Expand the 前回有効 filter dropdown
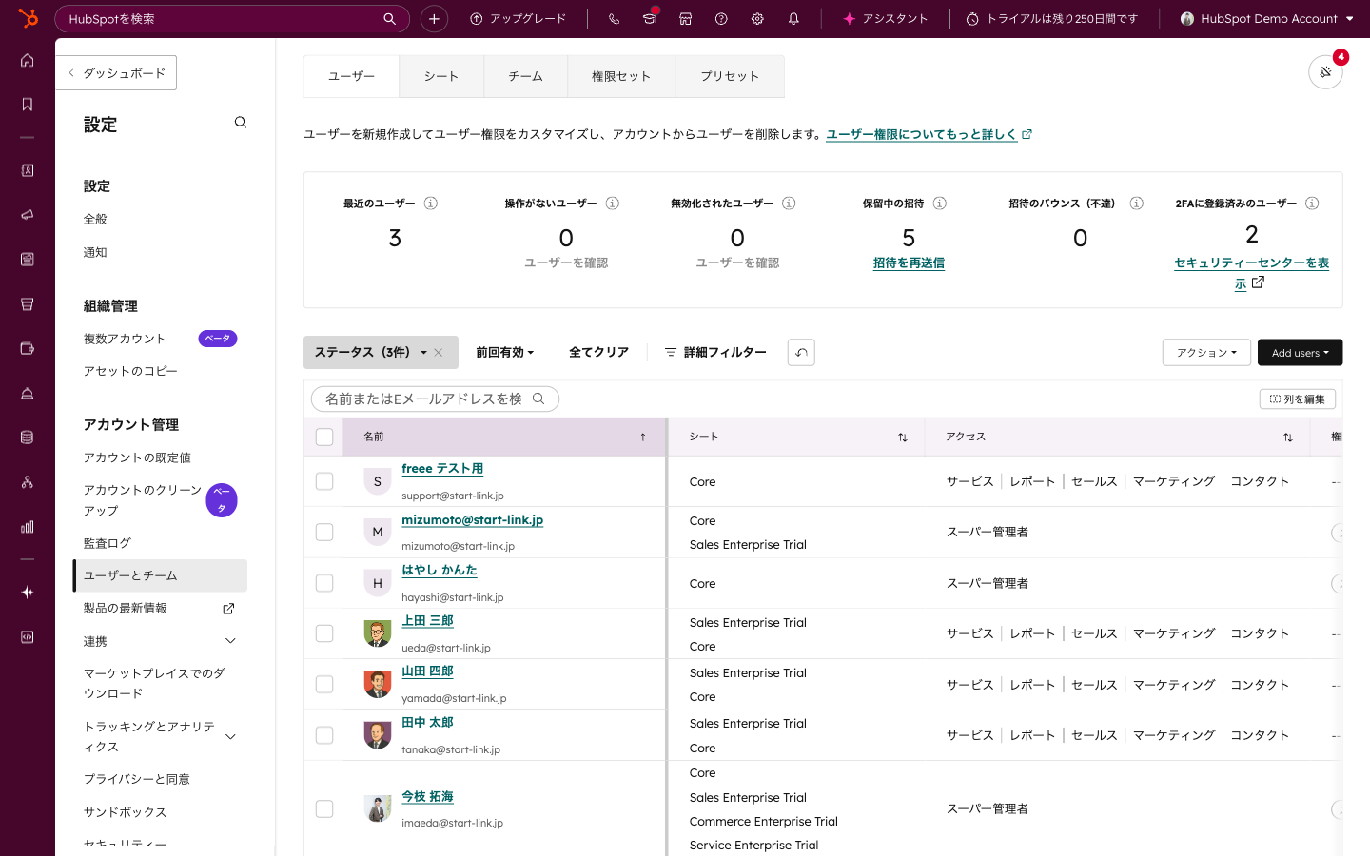 [504, 353]
